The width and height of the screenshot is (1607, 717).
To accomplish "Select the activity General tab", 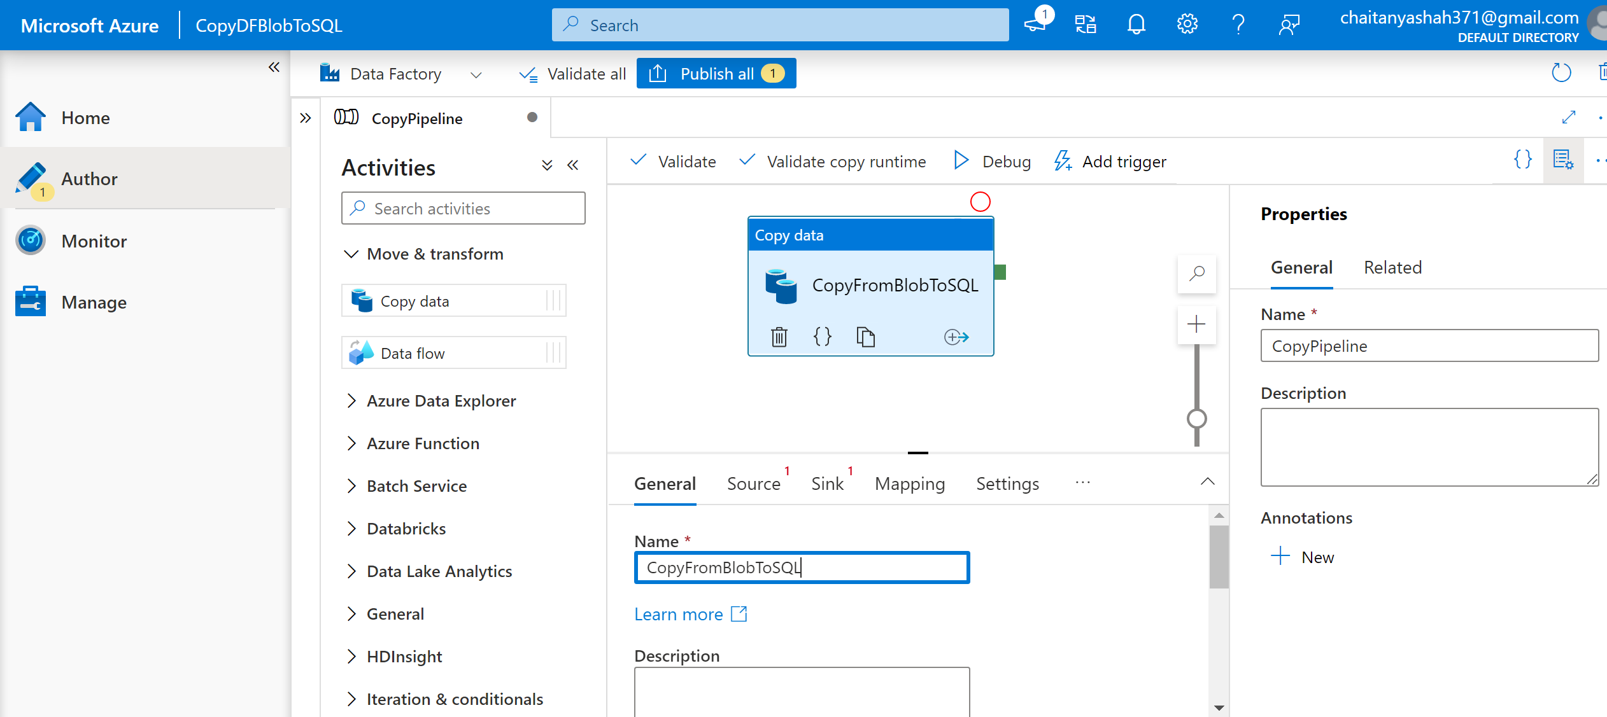I will (x=665, y=484).
